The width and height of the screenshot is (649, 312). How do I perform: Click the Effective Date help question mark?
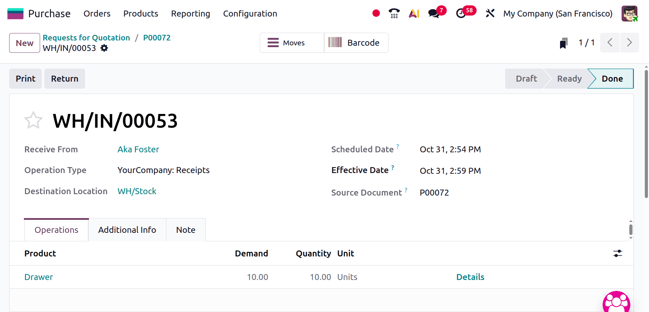[393, 167]
